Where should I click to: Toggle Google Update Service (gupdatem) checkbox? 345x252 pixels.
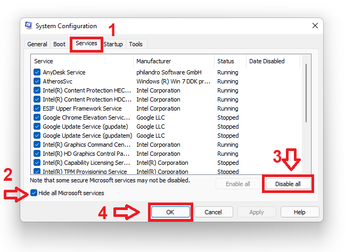[x=37, y=136]
